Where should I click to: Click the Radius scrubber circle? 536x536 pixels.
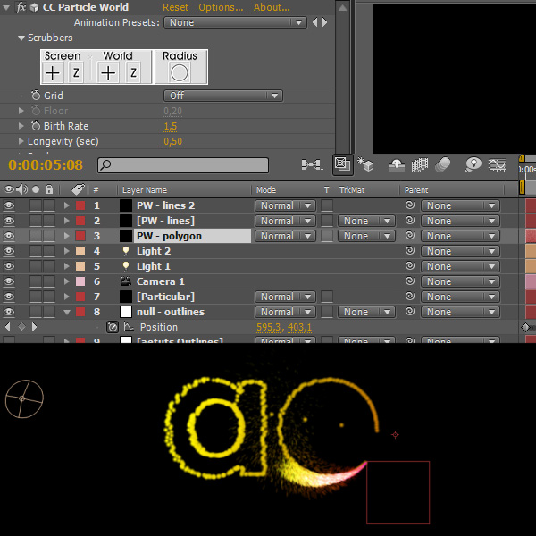tap(180, 73)
